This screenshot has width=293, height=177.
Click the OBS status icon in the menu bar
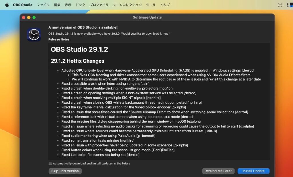(x=280, y=5)
